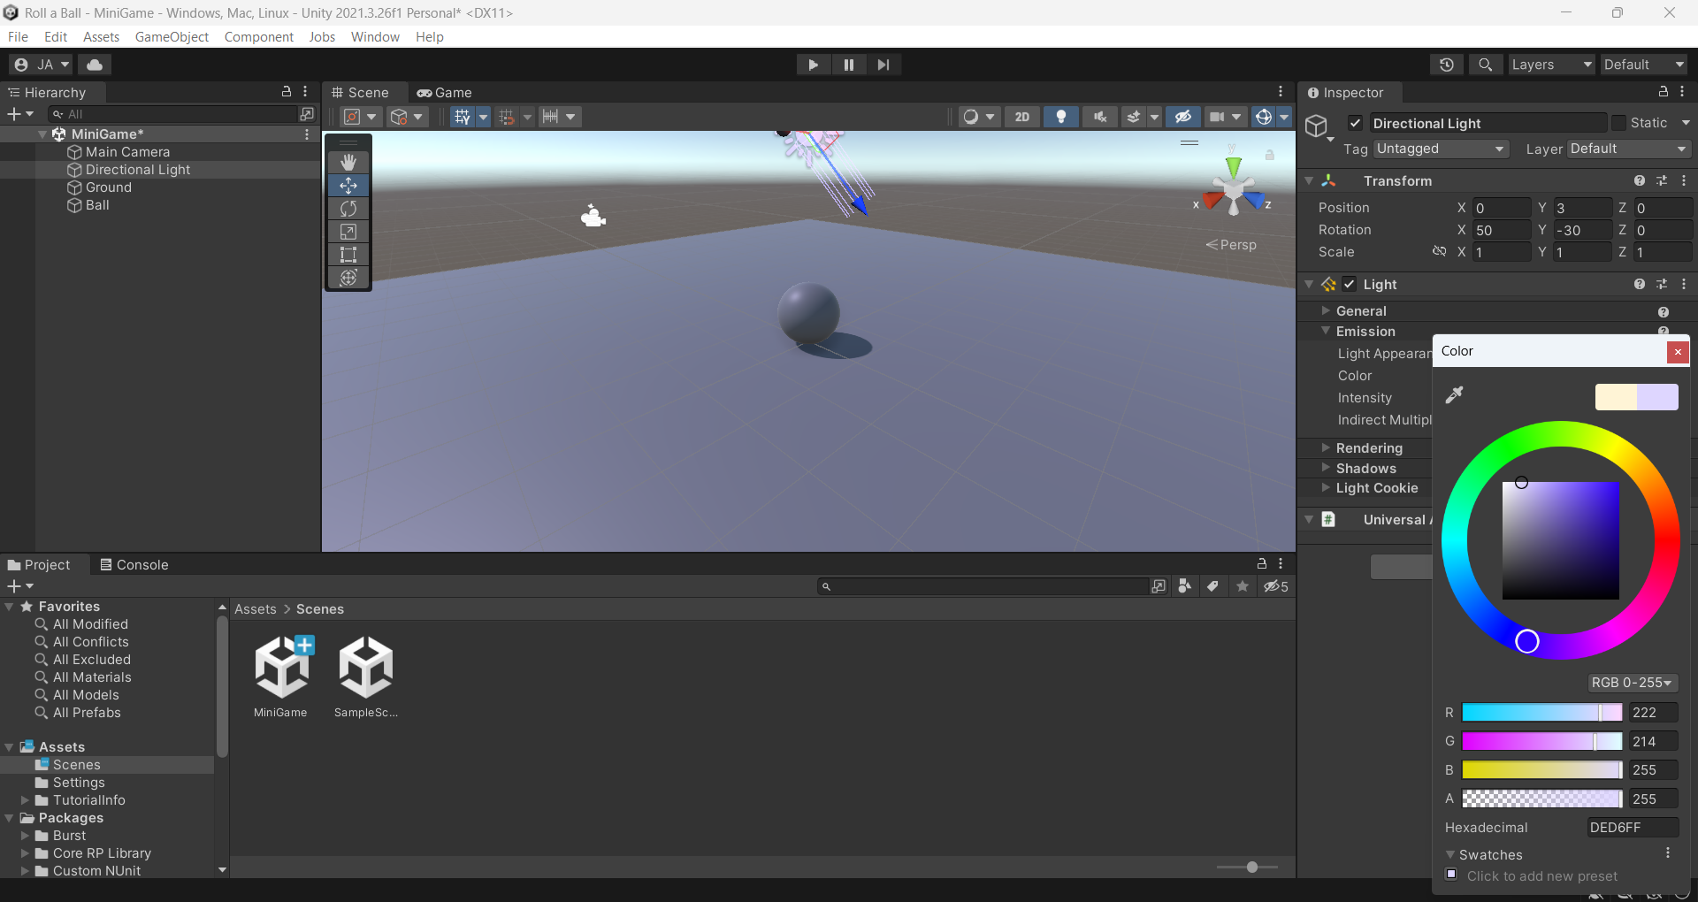The image size is (1698, 902).
Task: Open the Assets menu
Action: [101, 36]
